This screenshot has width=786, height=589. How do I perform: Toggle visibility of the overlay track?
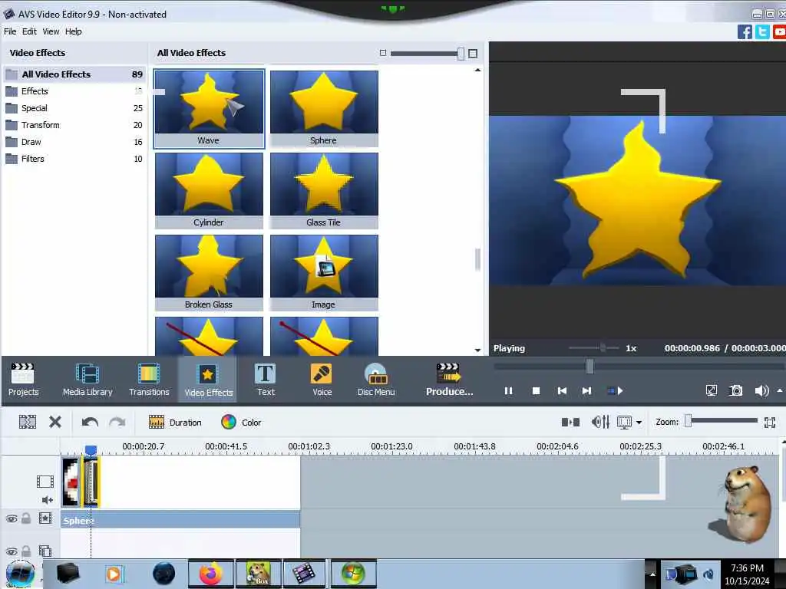[12, 551]
